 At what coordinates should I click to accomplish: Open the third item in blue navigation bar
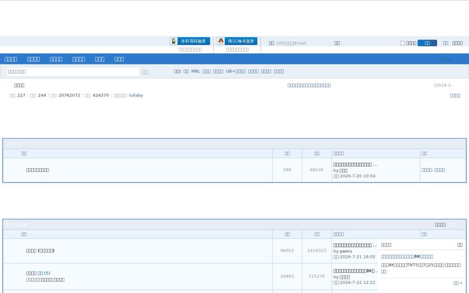point(56,59)
